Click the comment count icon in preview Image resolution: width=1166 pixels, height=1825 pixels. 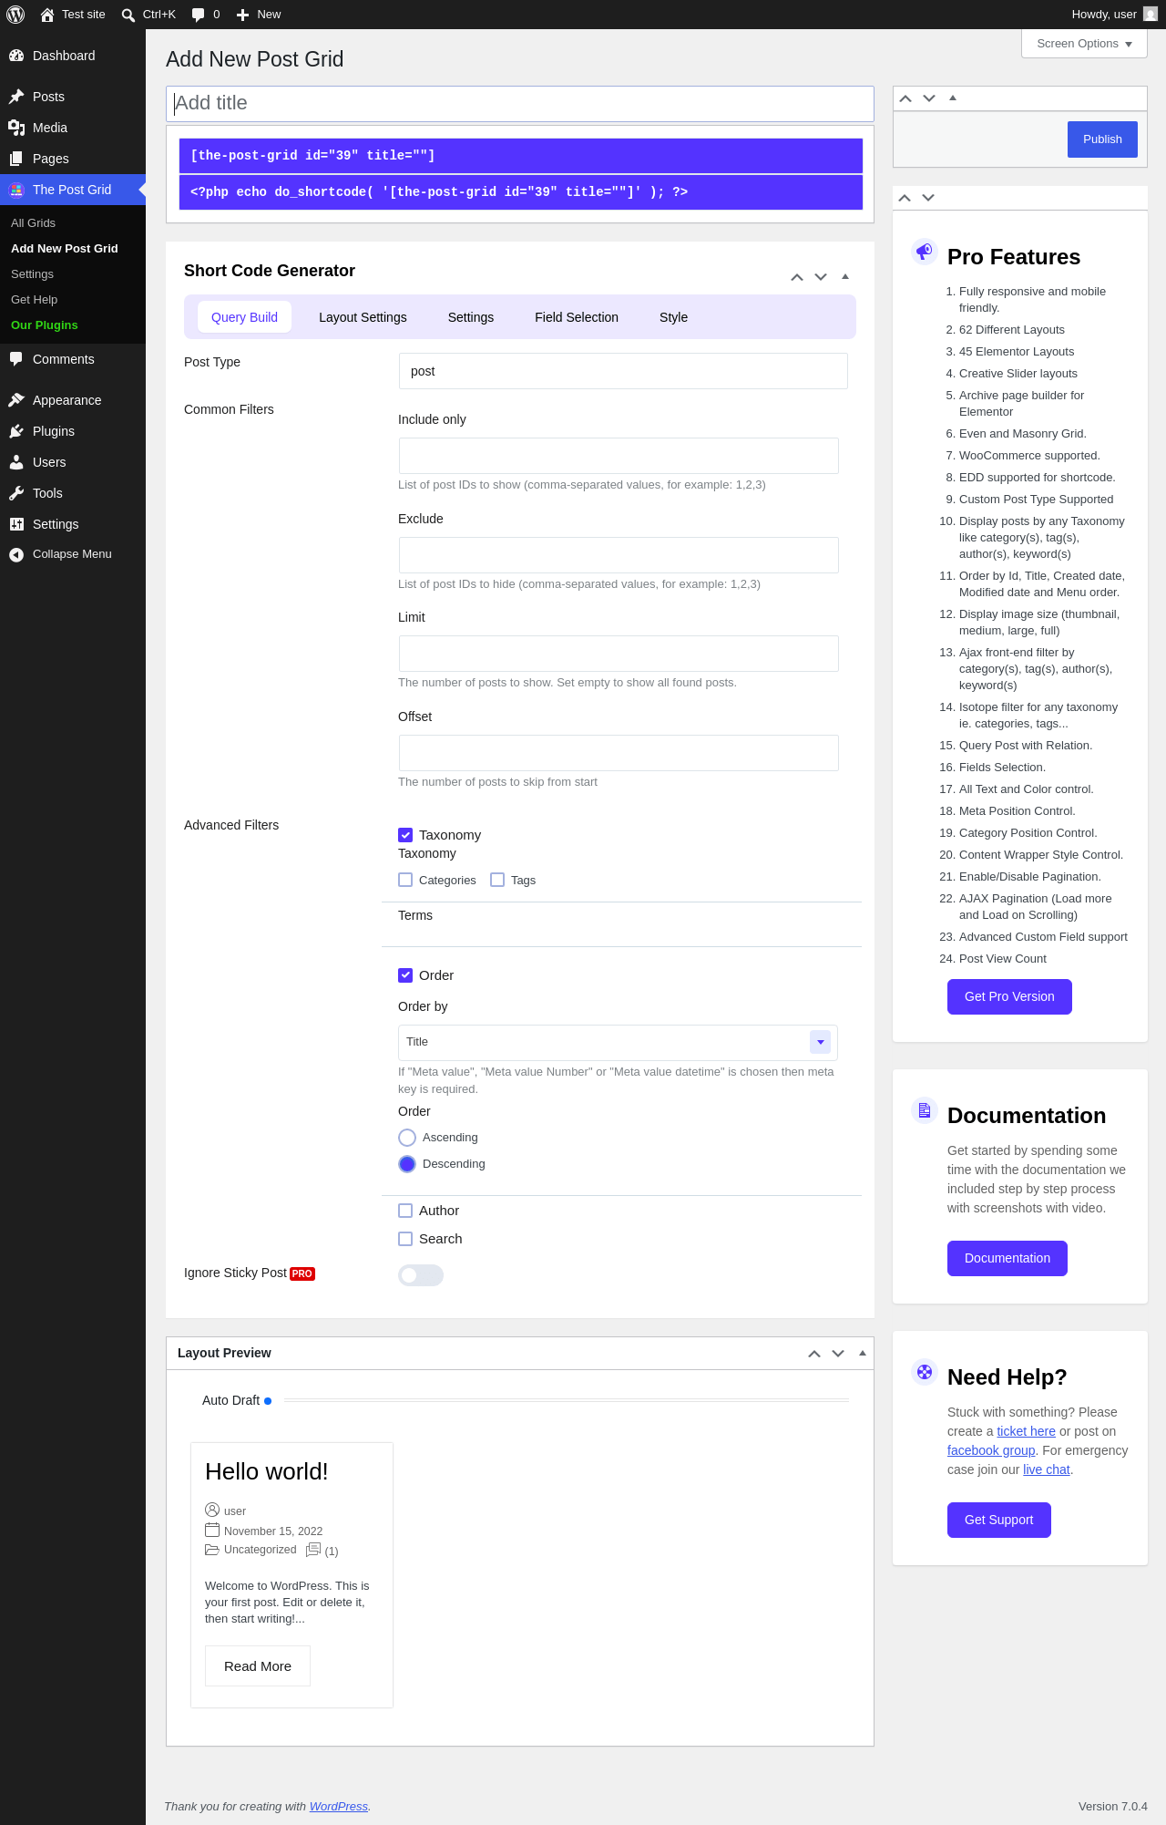tap(313, 1550)
